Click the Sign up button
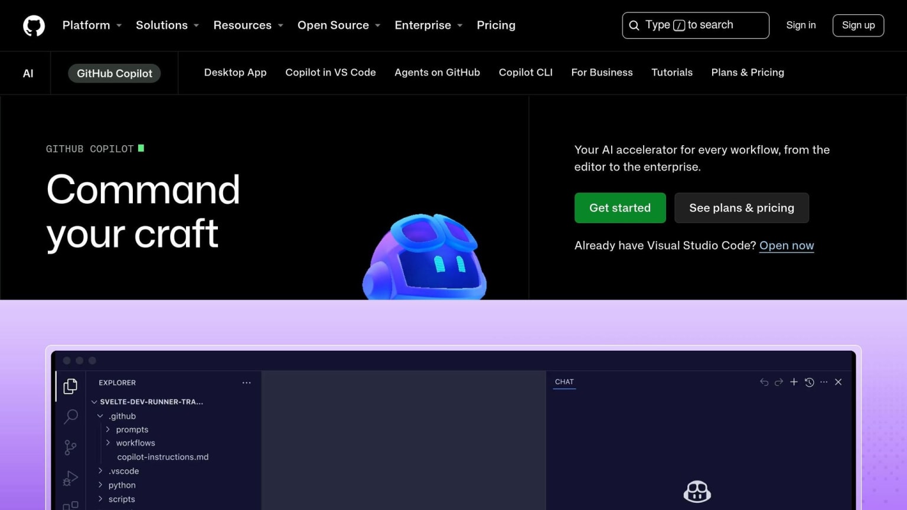907x510 pixels. click(858, 25)
